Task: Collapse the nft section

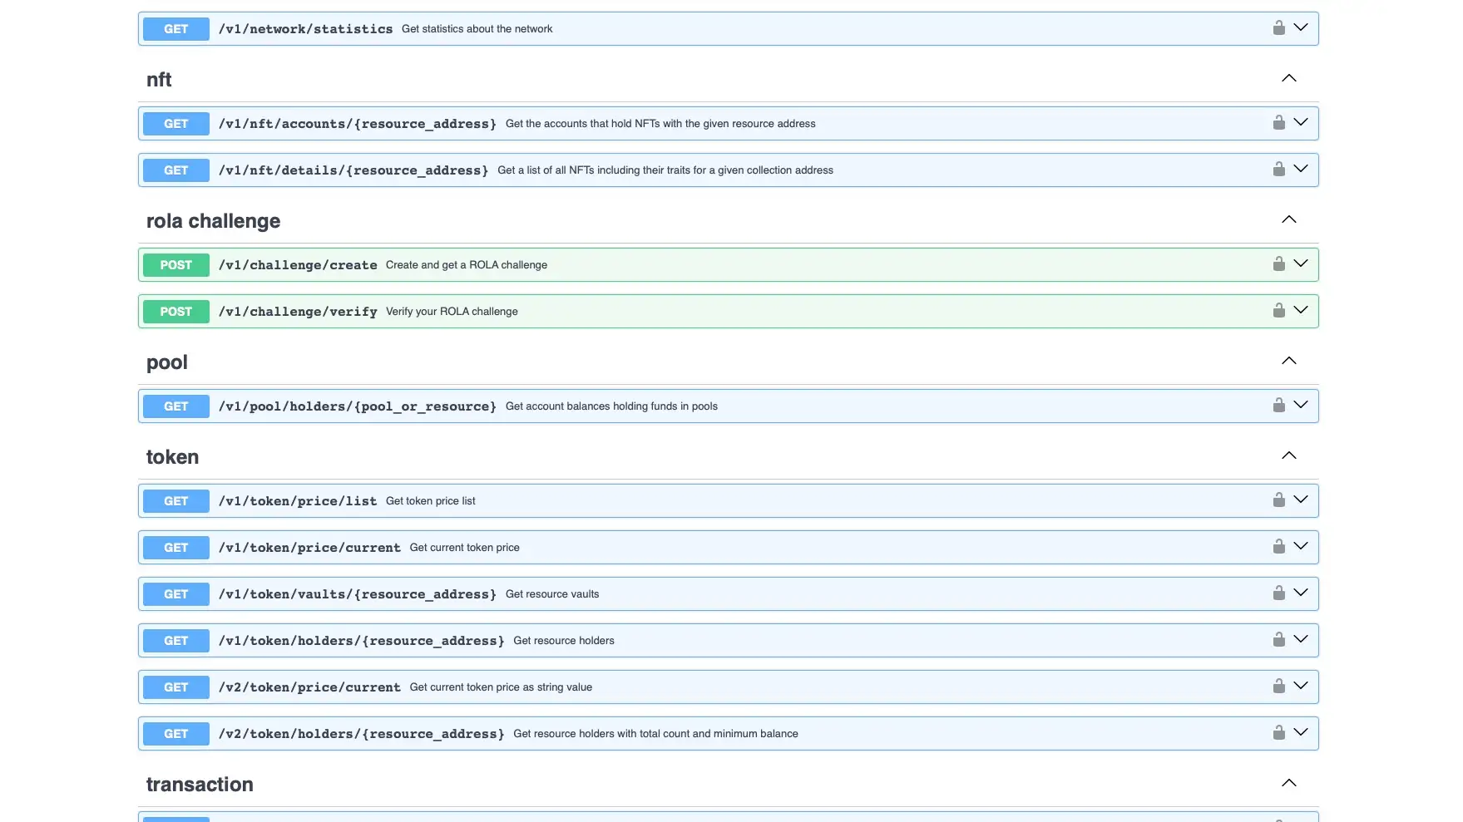Action: tap(1288, 79)
